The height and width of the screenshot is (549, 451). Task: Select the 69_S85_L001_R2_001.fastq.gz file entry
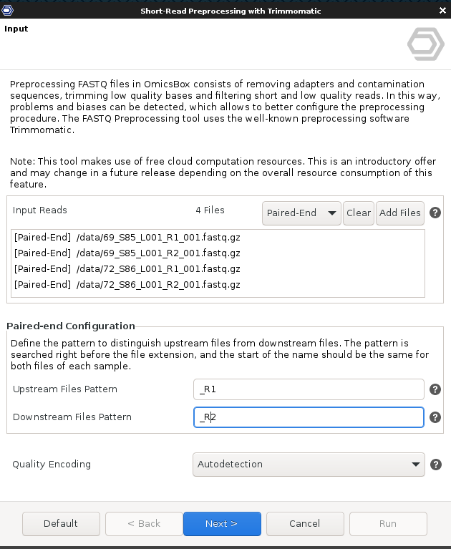(127, 253)
